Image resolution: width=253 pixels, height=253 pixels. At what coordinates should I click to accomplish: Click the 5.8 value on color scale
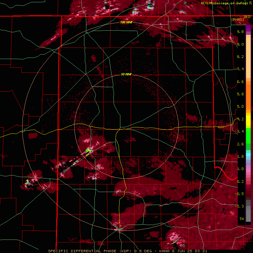coord(240,94)
